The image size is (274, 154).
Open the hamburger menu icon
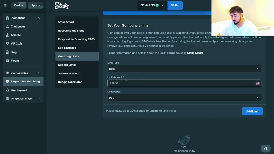tap(5, 5)
